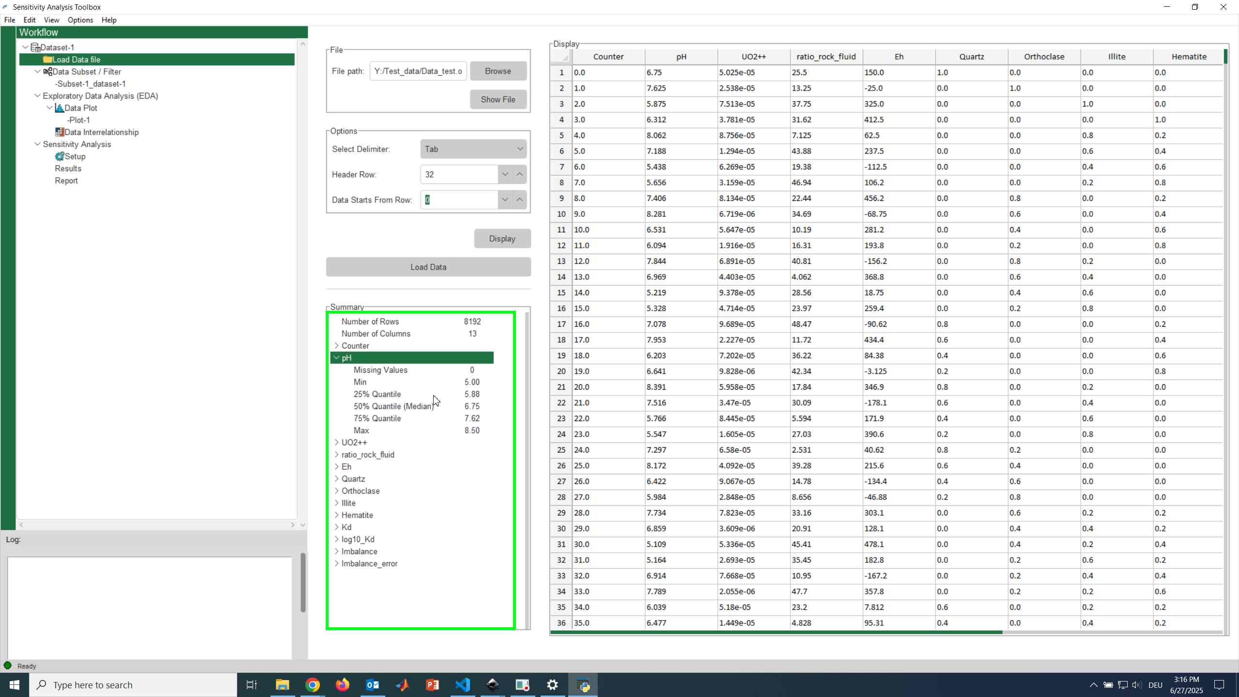Screen dimensions: 1239x697
Task: Click the Eh column header
Action: tap(899, 57)
